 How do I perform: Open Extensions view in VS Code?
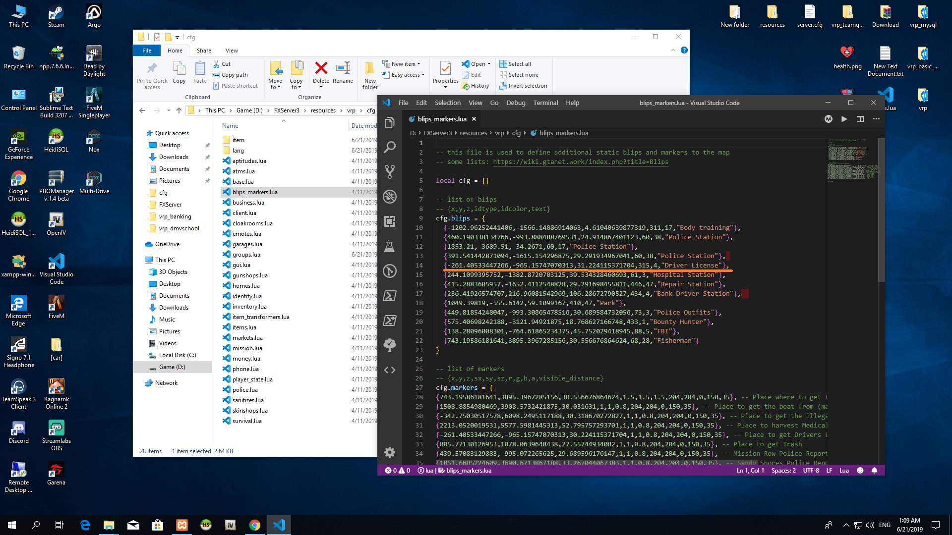[390, 221]
